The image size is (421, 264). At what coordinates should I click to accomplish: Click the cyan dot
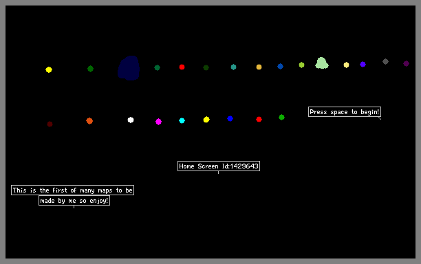(182, 121)
